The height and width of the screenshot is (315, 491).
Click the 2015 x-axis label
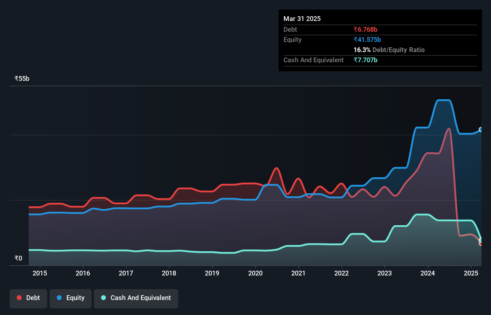coord(40,273)
